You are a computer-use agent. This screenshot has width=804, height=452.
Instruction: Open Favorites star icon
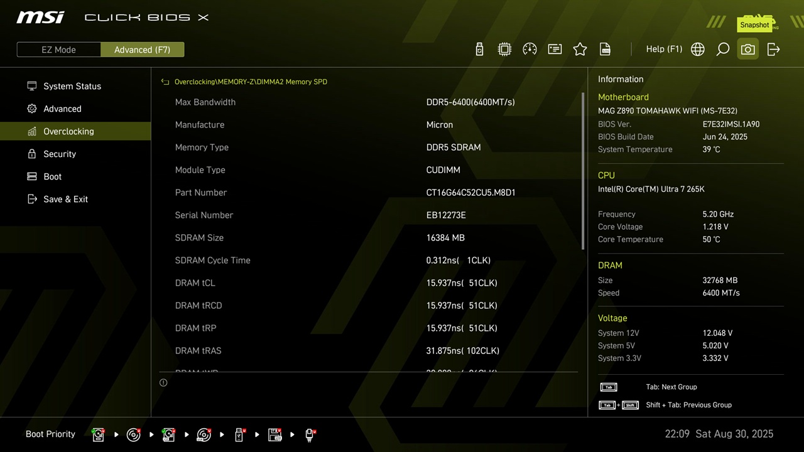click(x=580, y=49)
